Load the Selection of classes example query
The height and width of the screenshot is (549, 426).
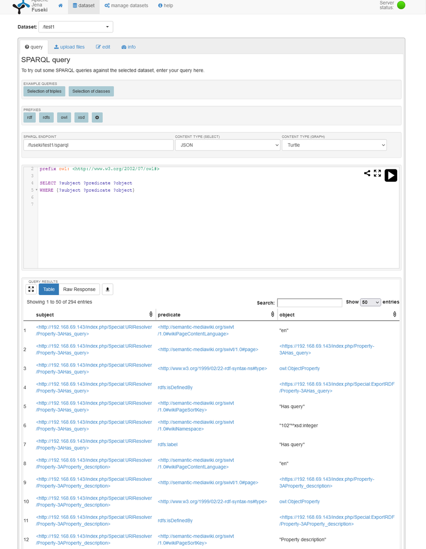point(91,91)
